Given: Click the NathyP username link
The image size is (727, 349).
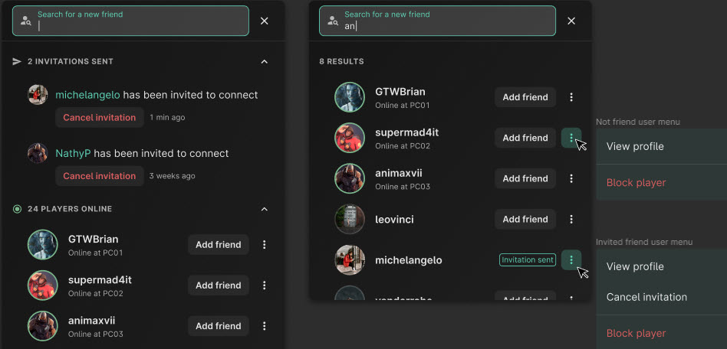Looking at the screenshot, I should click(x=73, y=153).
